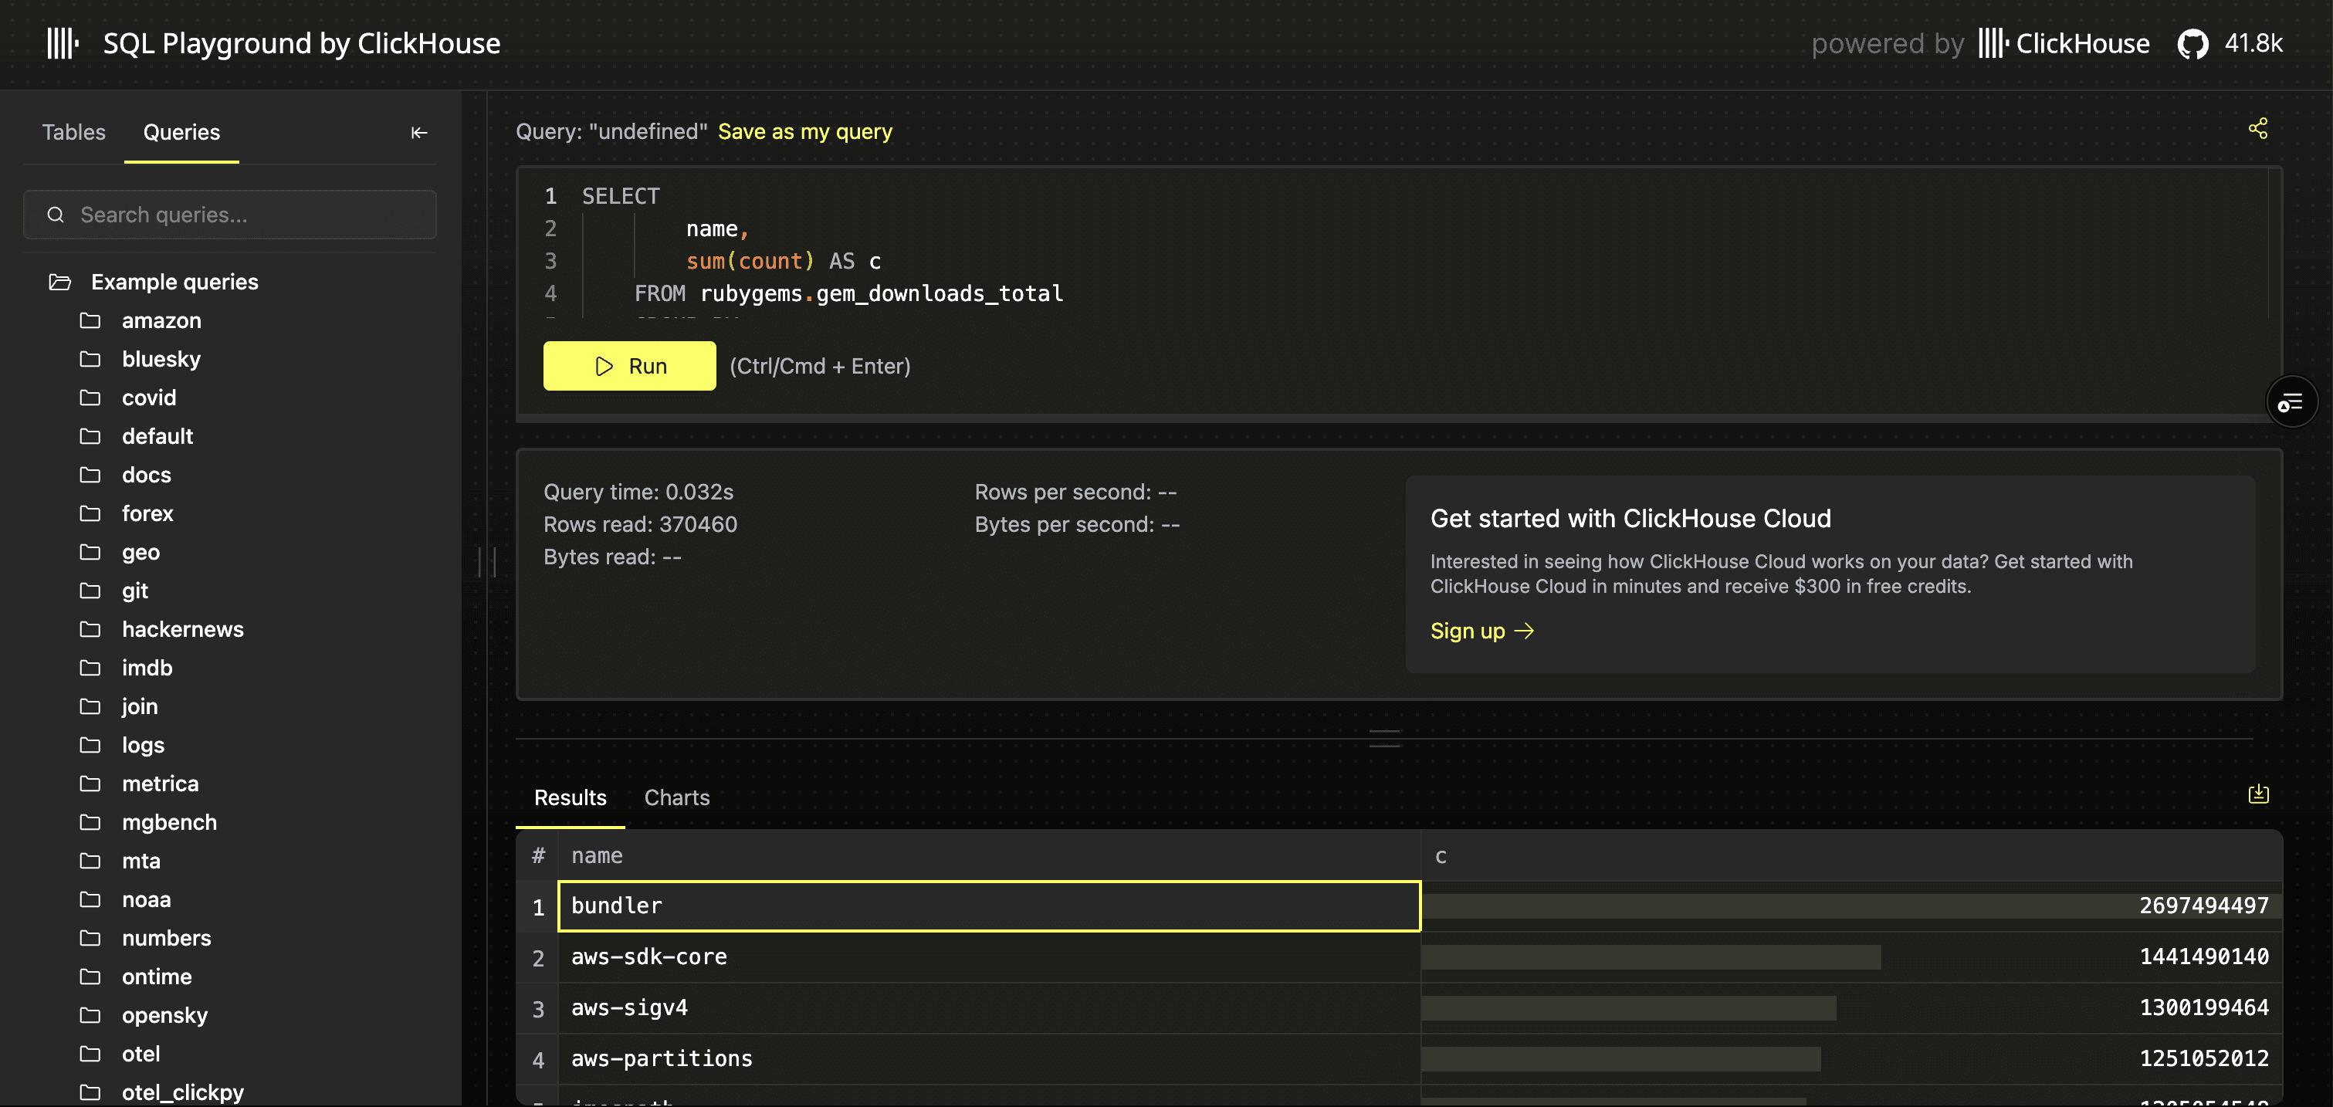Click the powered by ClickHouse logo
This screenshot has height=1107, width=2333.
[2063, 43]
